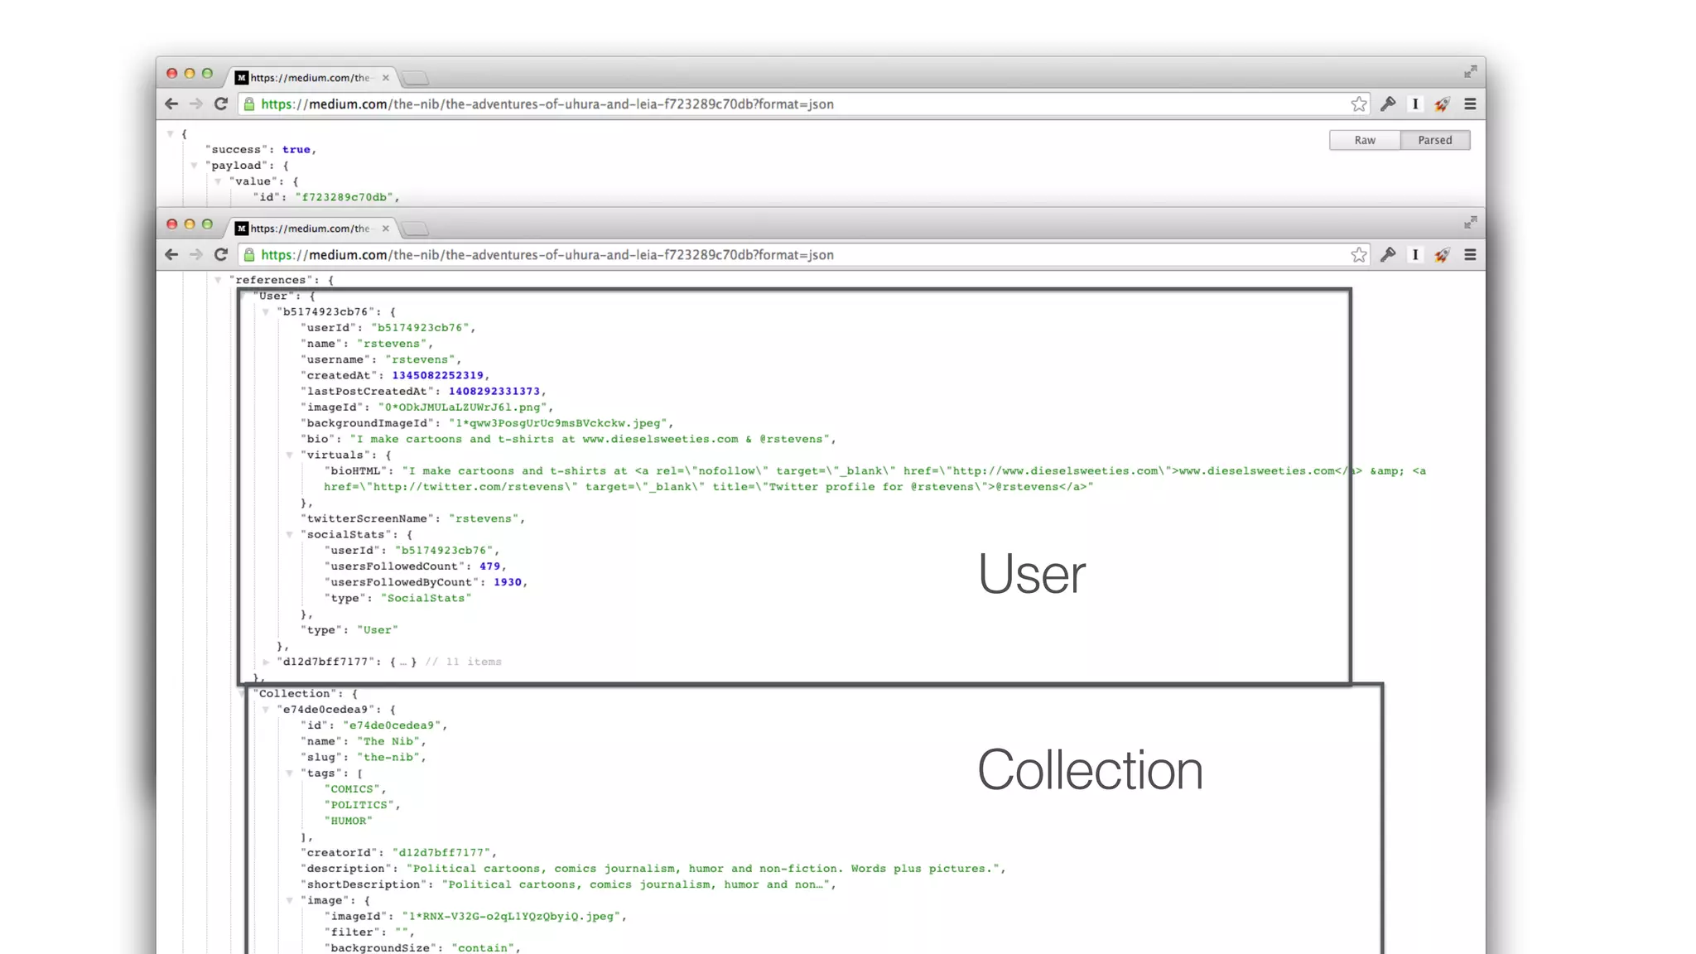Click the "f723289c70db" id value
The height and width of the screenshot is (954, 1696).
tap(344, 197)
